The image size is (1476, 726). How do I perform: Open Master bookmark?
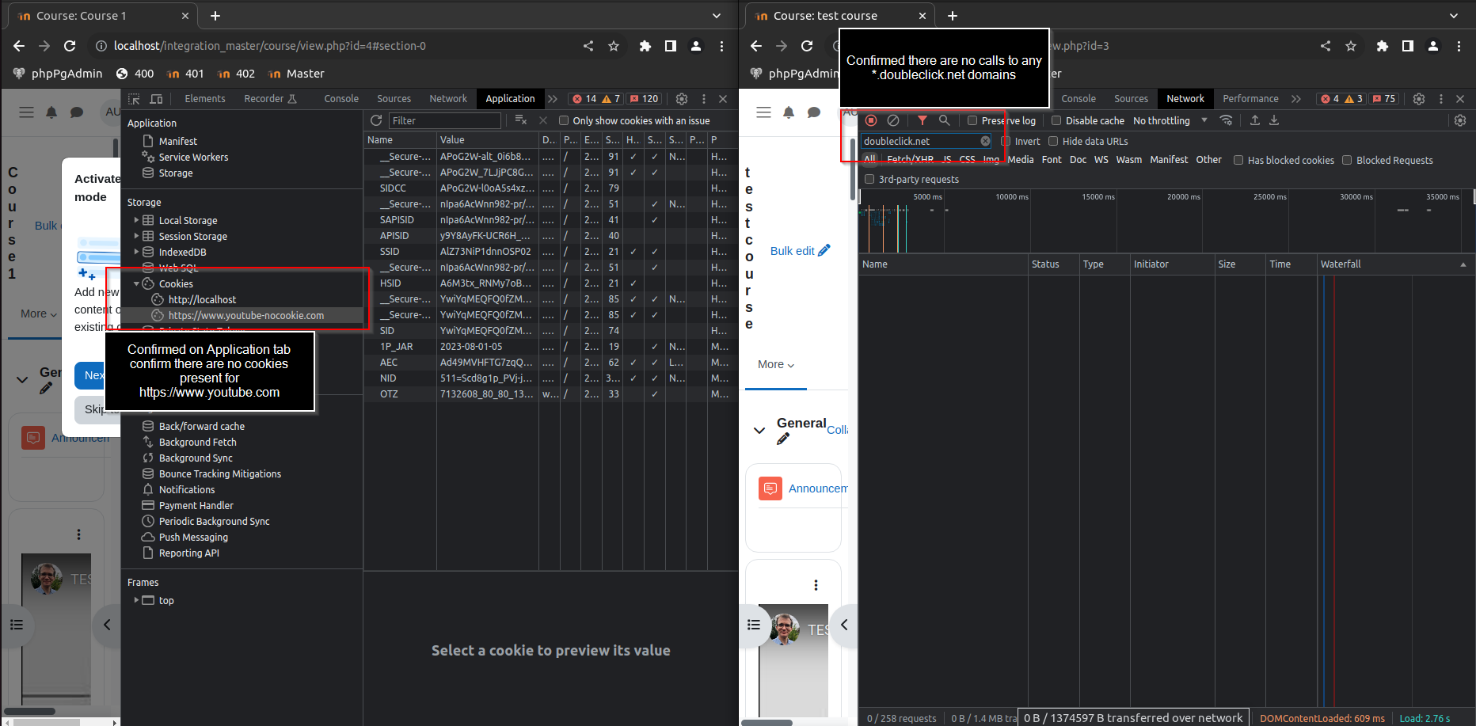[x=296, y=74]
